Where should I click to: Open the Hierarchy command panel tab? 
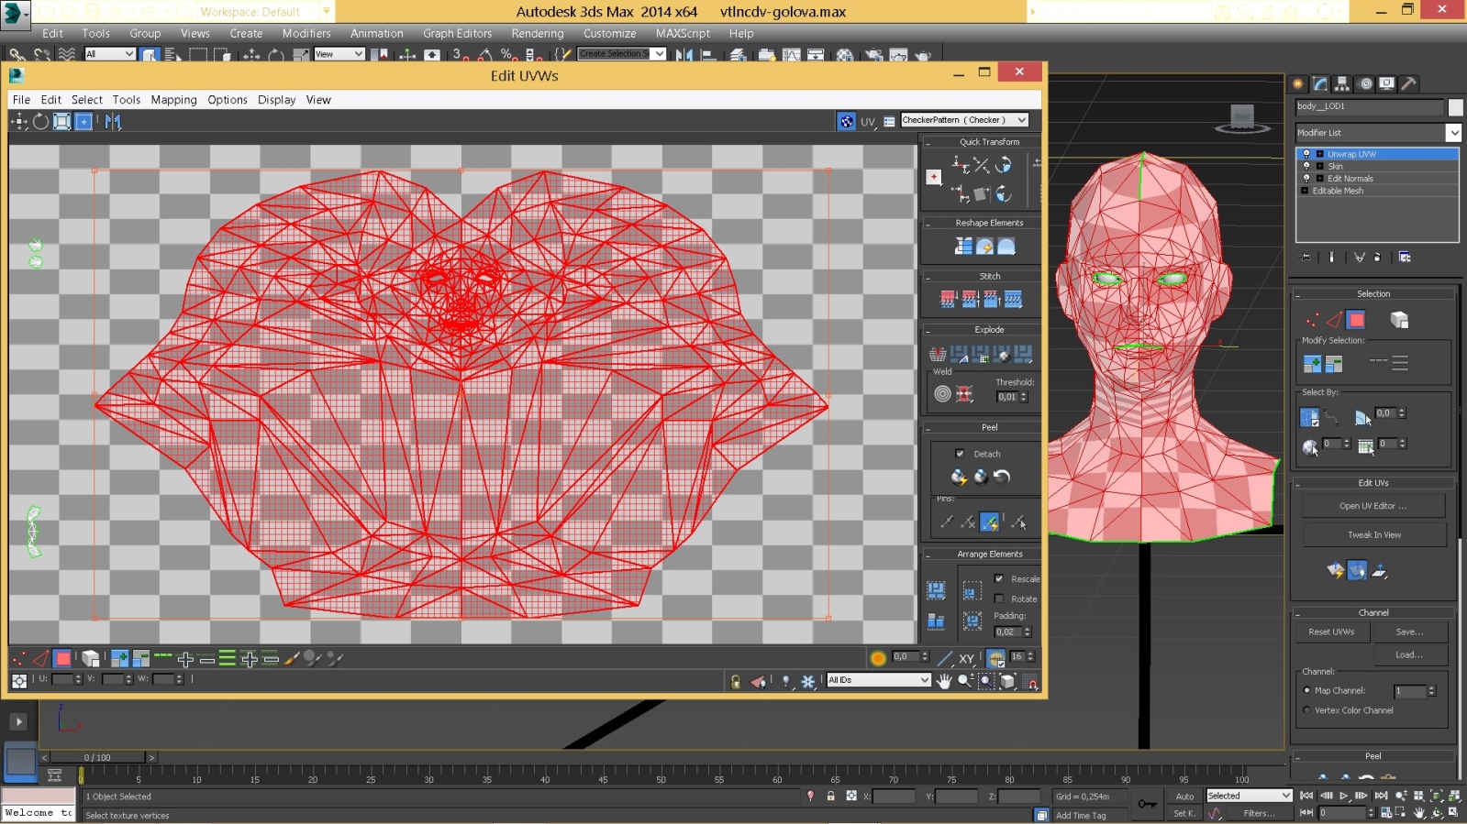[x=1342, y=83]
